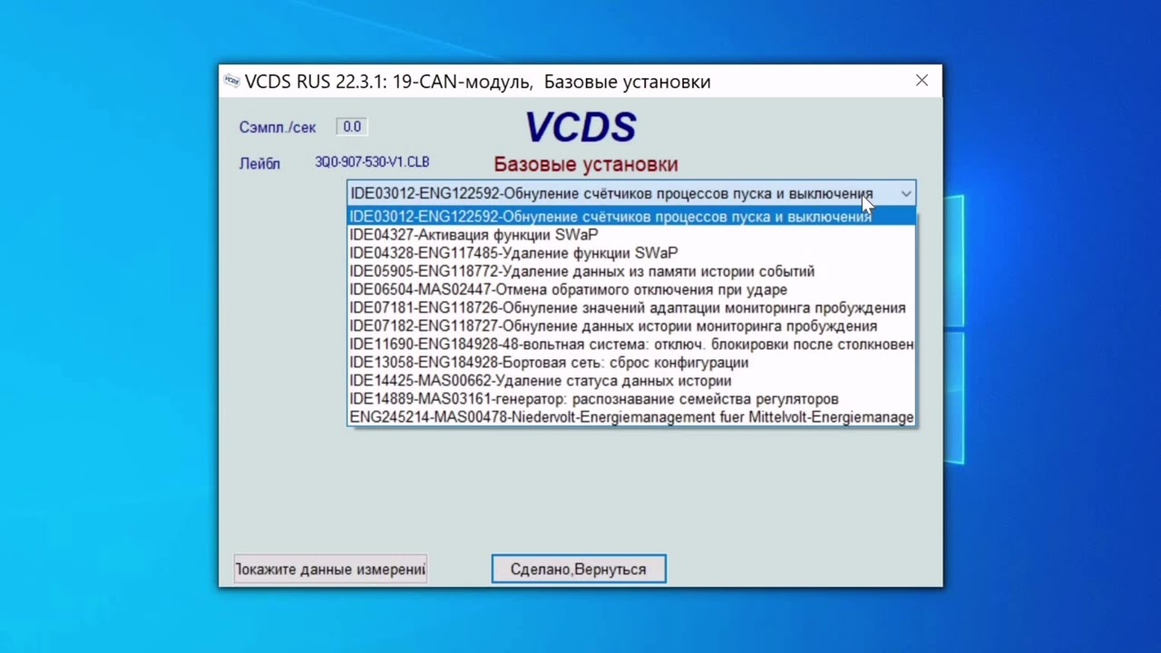Screen dimensions: 1161x653
Task: Select IDE07182-ENG118727 wake-up monitoring history reset
Action: pos(631,326)
